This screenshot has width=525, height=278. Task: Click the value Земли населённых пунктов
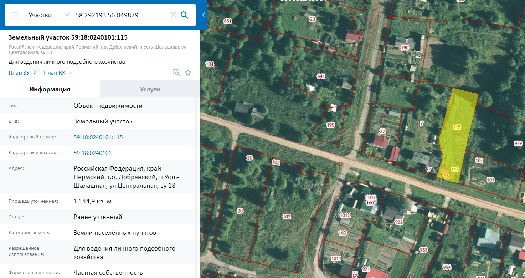point(115,233)
